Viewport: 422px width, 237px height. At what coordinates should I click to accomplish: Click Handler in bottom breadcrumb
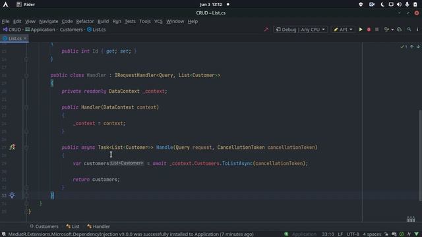coord(98,226)
